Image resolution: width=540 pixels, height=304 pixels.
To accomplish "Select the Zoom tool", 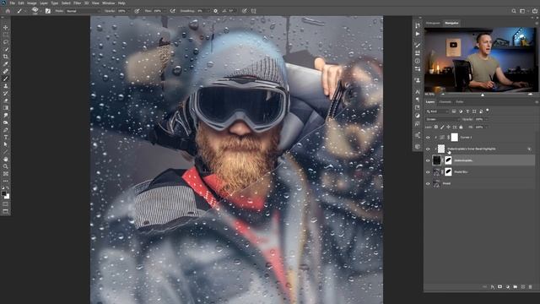I will (6, 166).
